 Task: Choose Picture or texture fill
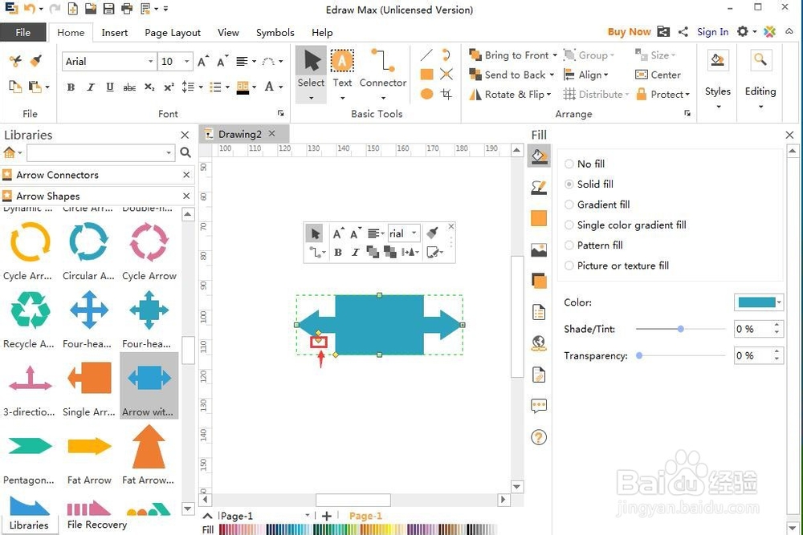coord(617,265)
